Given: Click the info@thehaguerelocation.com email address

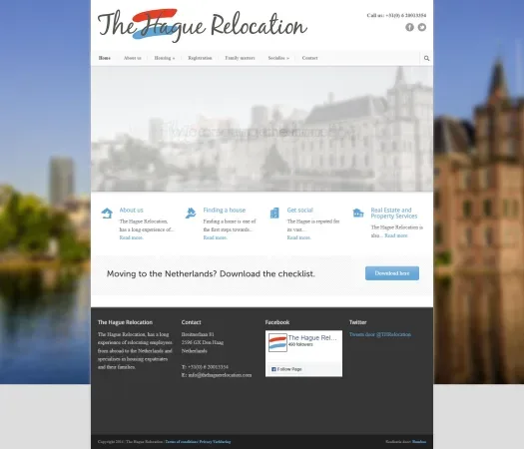Looking at the screenshot, I should 220,375.
